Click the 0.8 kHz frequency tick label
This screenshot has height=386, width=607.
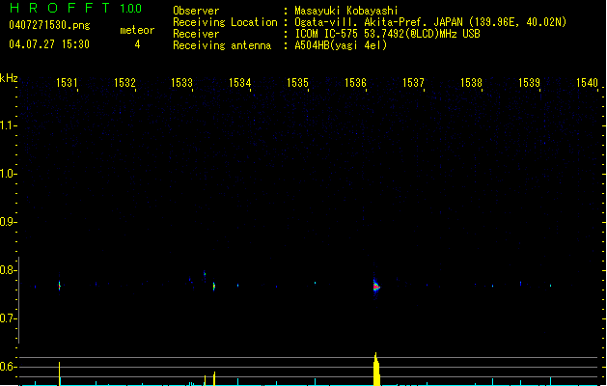[x=8, y=270]
